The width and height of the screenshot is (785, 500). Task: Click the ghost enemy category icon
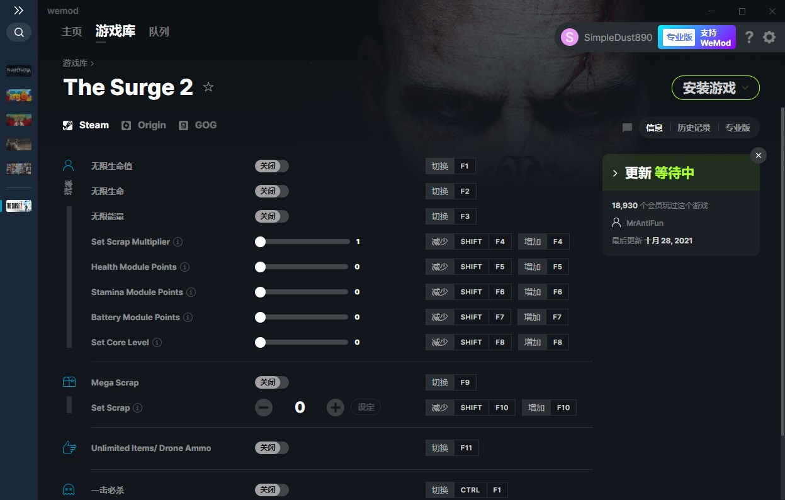click(x=69, y=490)
